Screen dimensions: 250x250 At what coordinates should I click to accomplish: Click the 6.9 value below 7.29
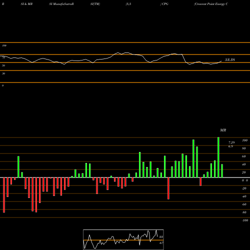230,146
